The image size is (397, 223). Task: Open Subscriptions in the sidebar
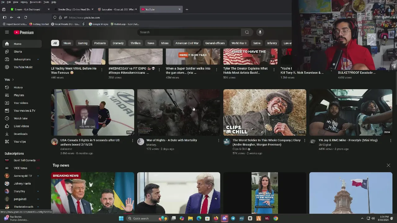pyautogui.click(x=22, y=59)
